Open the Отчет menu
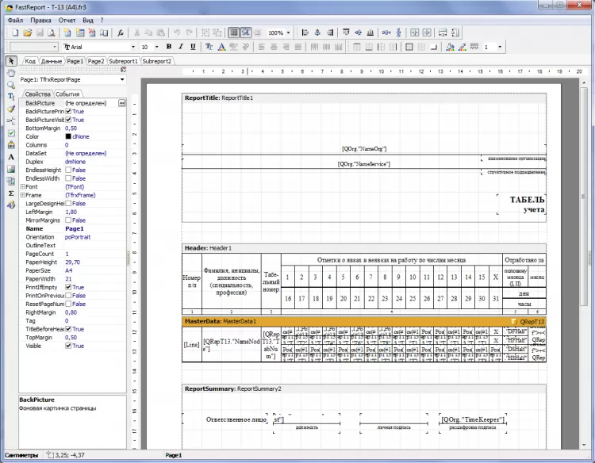This screenshot has width=595, height=463. pyautogui.click(x=67, y=19)
